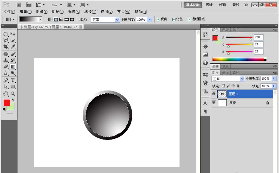Hide 图层 1 using its eye icon
This screenshot has height=173, width=279.
click(x=214, y=94)
